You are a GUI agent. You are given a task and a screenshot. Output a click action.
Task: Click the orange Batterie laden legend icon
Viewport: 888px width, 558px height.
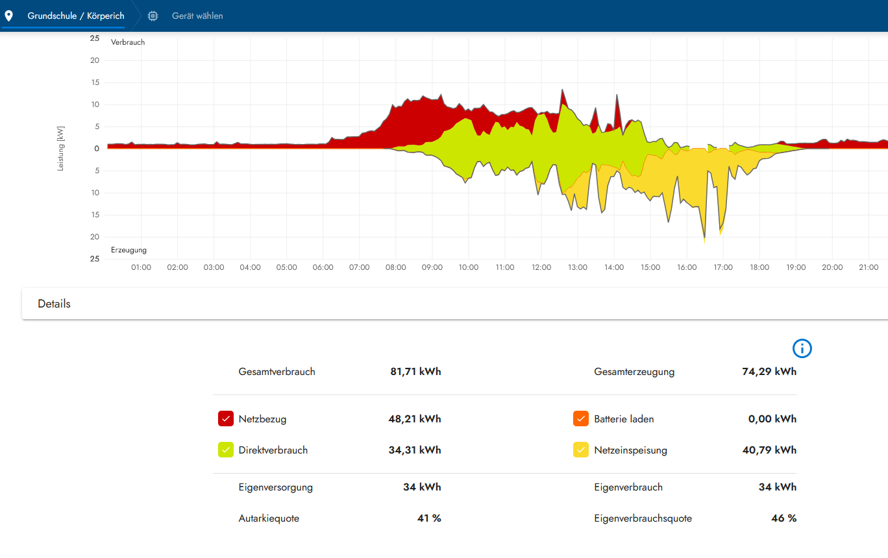[x=580, y=418]
